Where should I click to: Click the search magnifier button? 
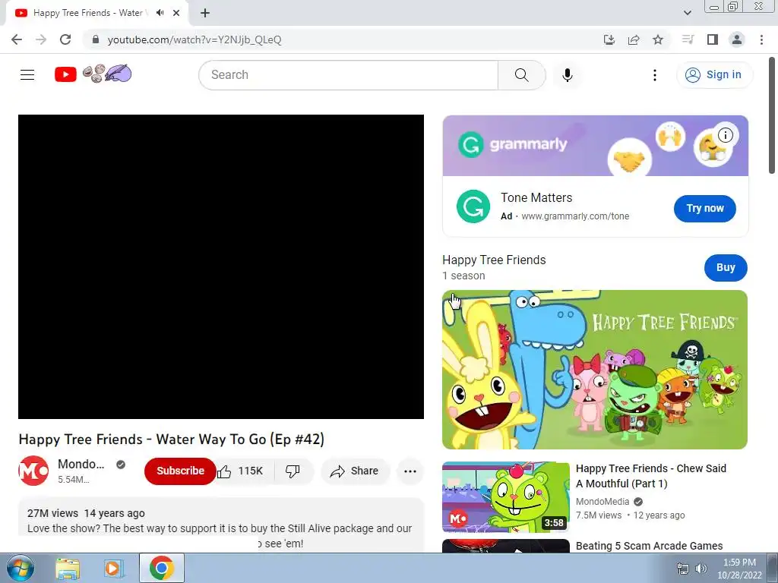[521, 75]
